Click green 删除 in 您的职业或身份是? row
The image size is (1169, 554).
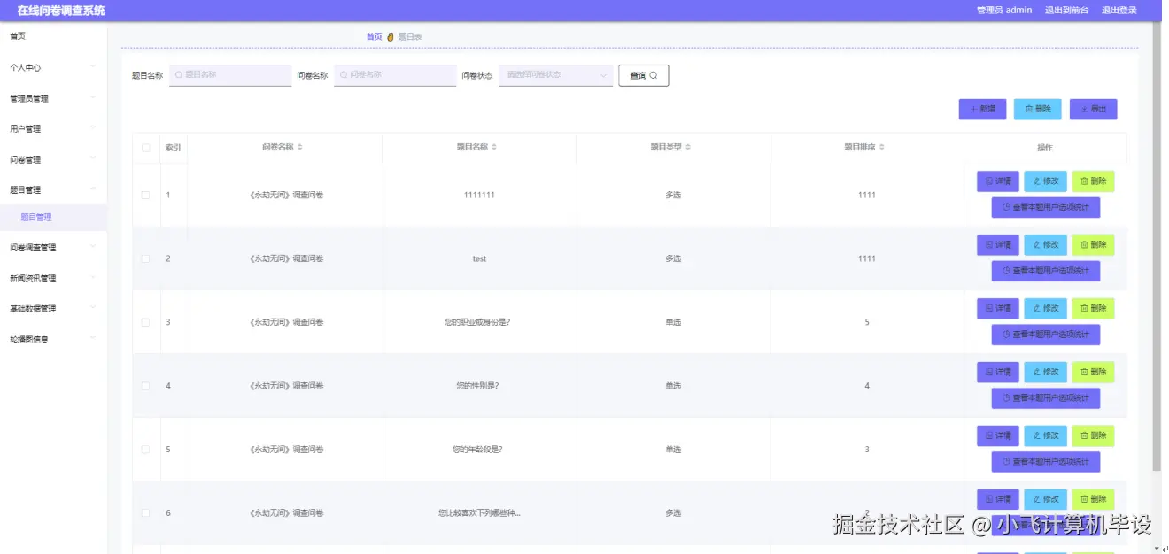pos(1093,309)
